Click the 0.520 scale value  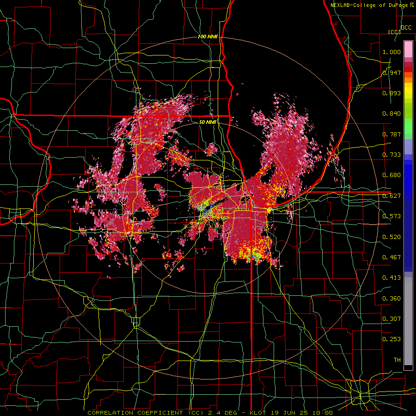point(392,237)
